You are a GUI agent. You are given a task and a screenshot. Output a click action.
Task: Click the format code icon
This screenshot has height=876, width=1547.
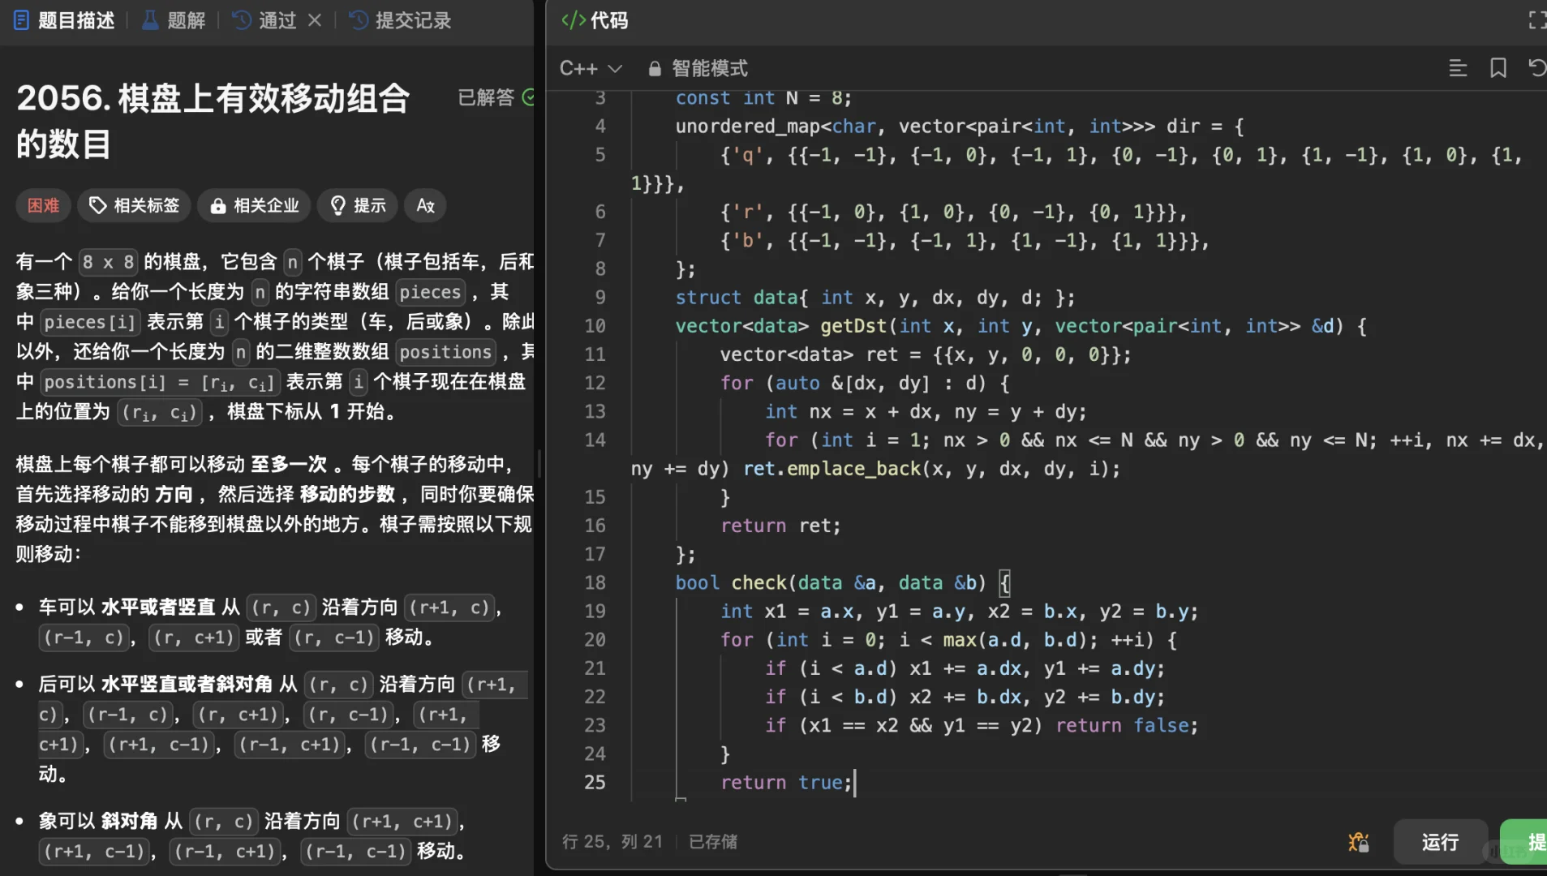pyautogui.click(x=1458, y=68)
